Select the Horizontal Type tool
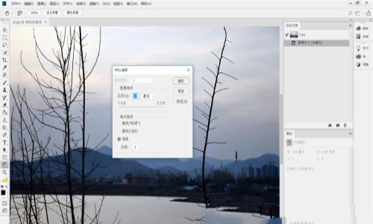 [5, 142]
